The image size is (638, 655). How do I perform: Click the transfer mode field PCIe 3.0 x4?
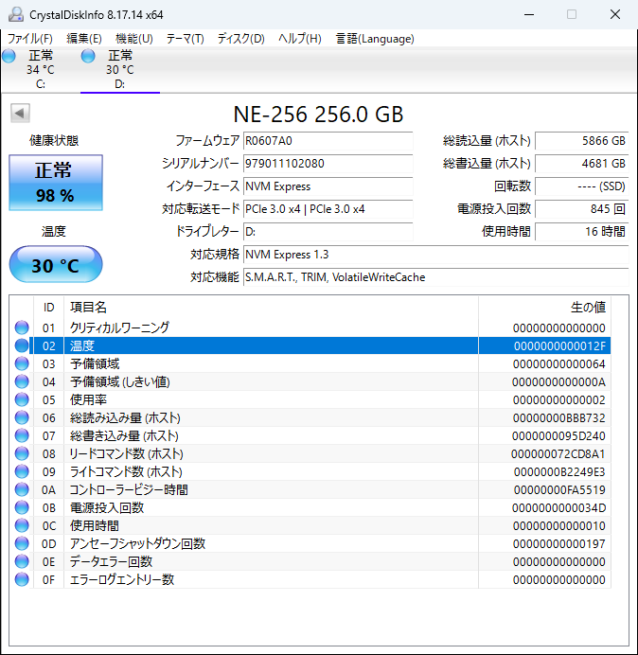click(x=328, y=209)
